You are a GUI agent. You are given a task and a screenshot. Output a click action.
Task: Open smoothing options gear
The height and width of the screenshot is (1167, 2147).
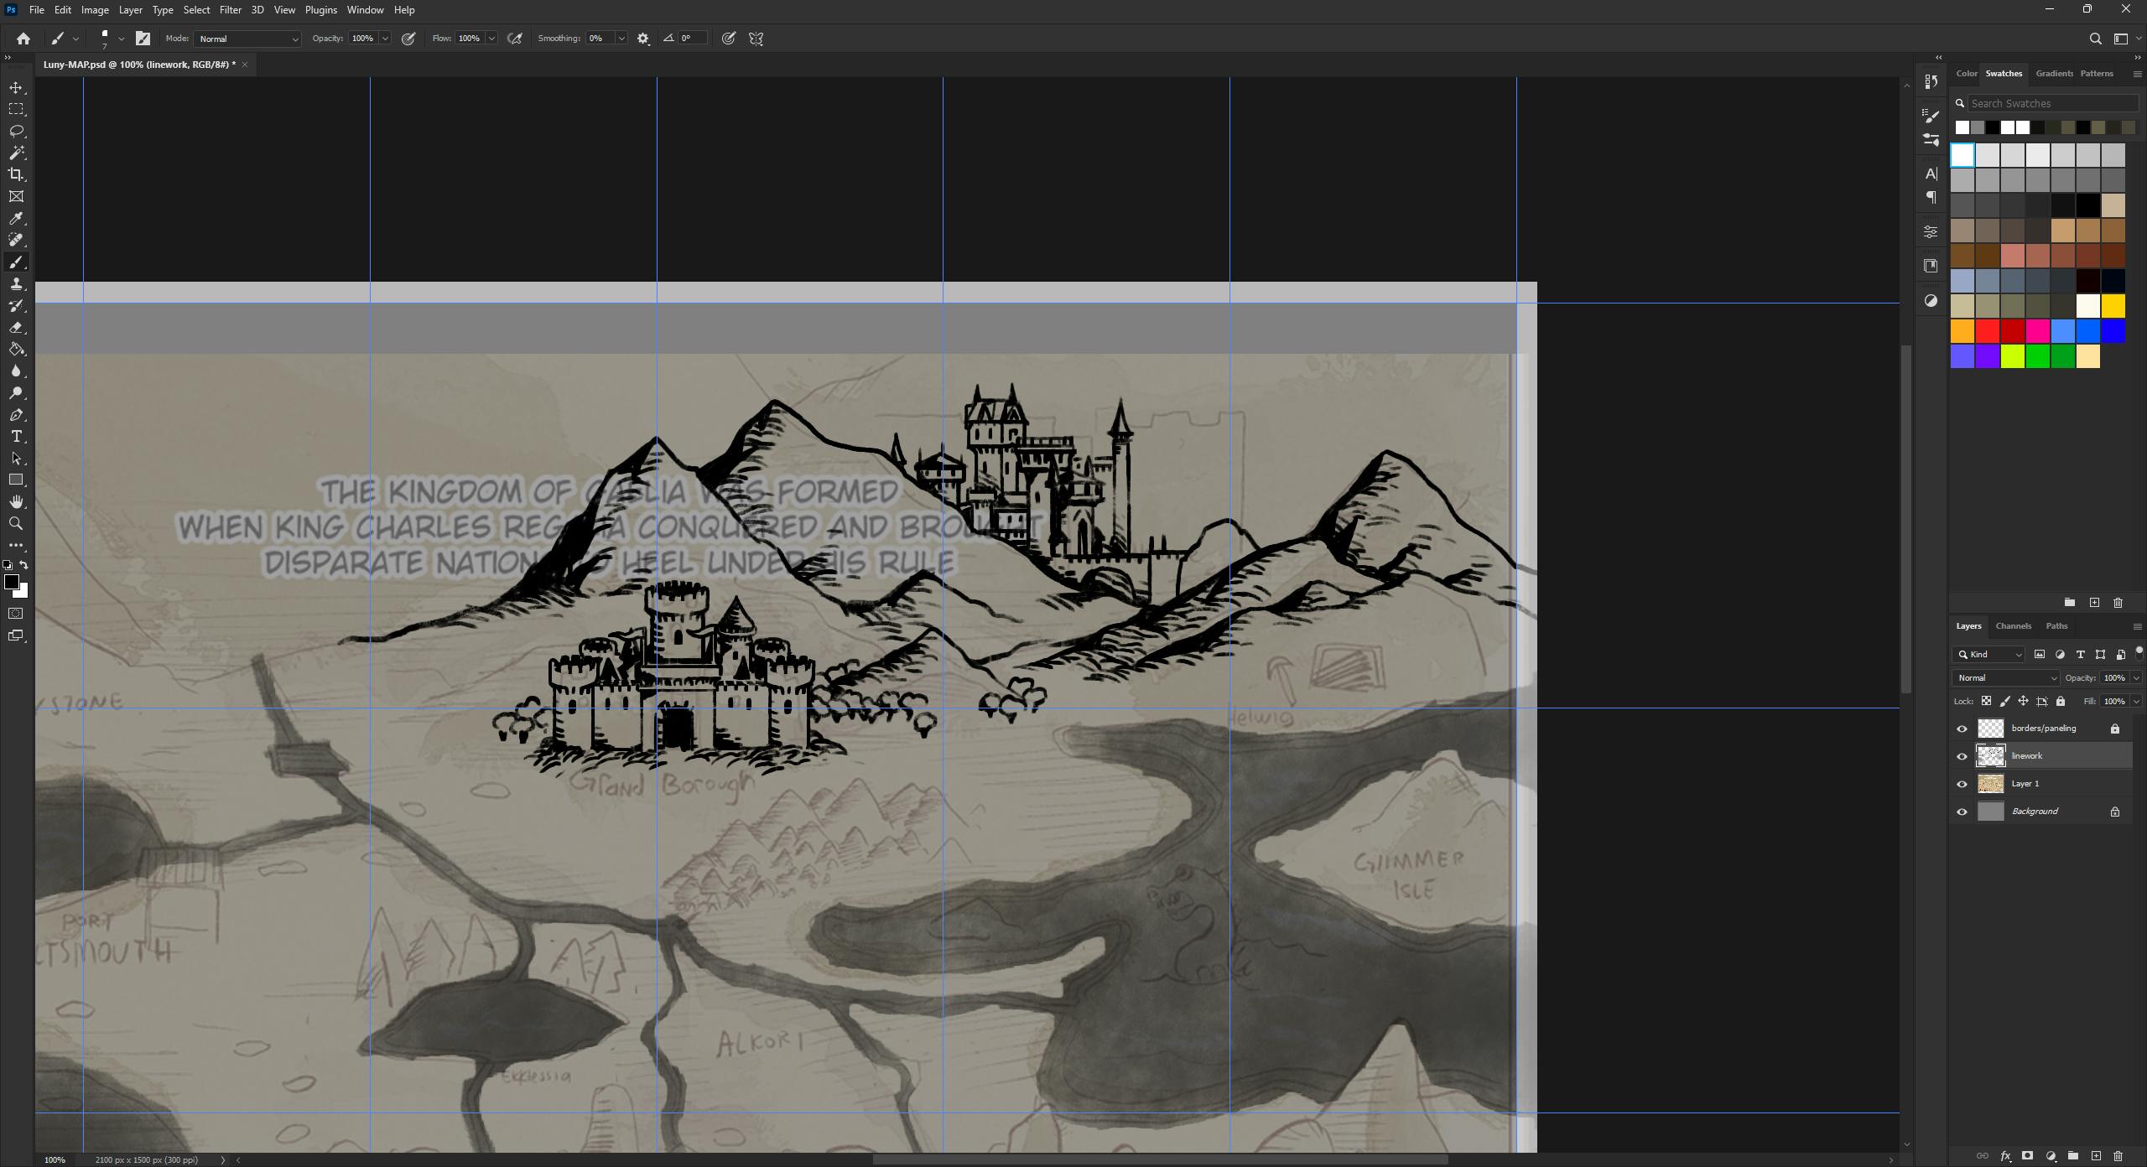643,39
